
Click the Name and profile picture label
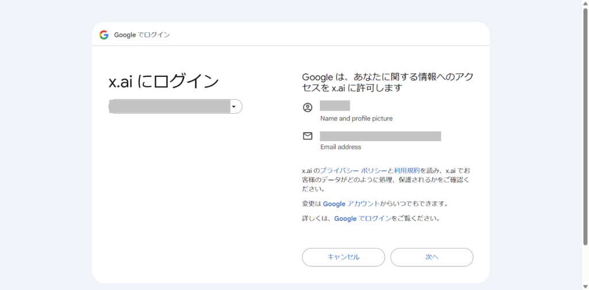tap(357, 118)
